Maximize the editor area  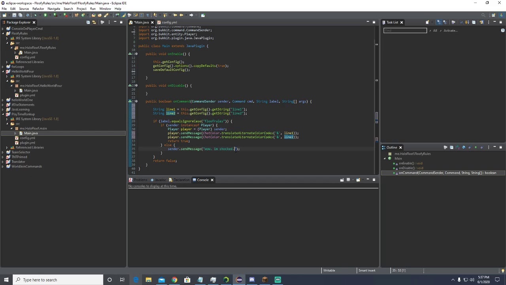(x=374, y=22)
